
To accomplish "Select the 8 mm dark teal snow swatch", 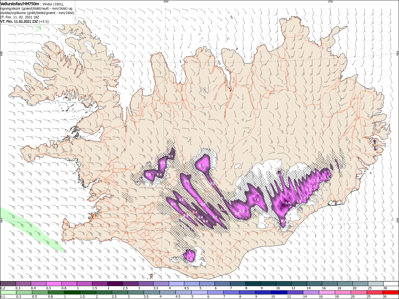I will pyautogui.click(x=253, y=284).
